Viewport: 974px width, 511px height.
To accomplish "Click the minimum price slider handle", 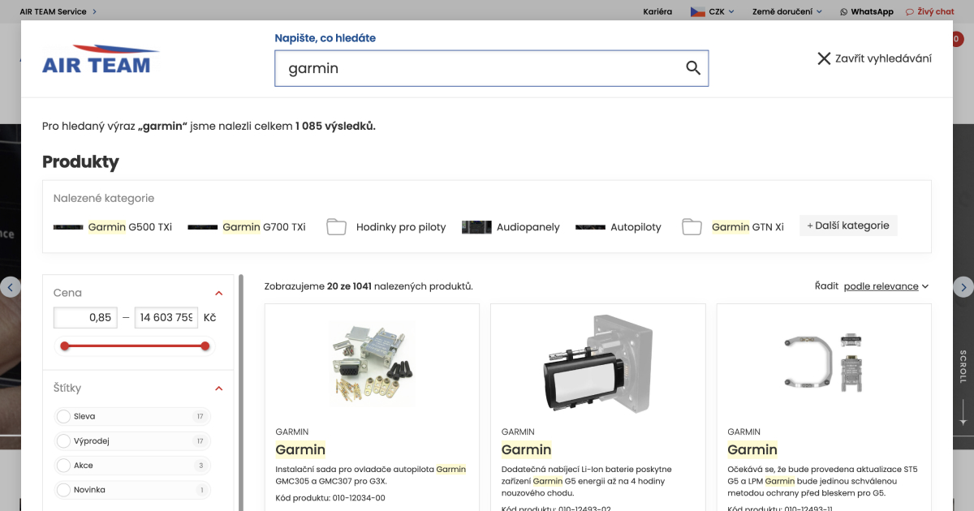I will click(64, 346).
